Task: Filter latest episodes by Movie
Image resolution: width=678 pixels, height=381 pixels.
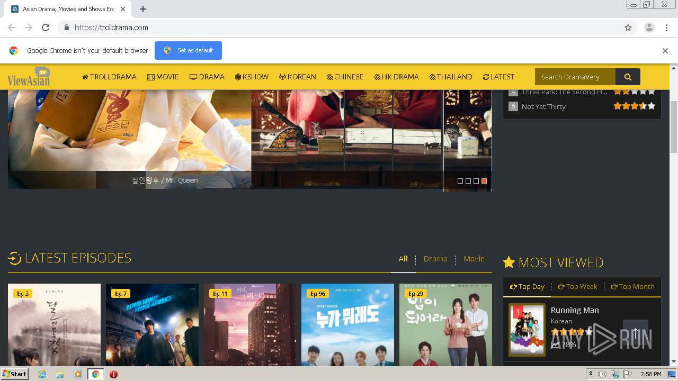Action: [474, 259]
